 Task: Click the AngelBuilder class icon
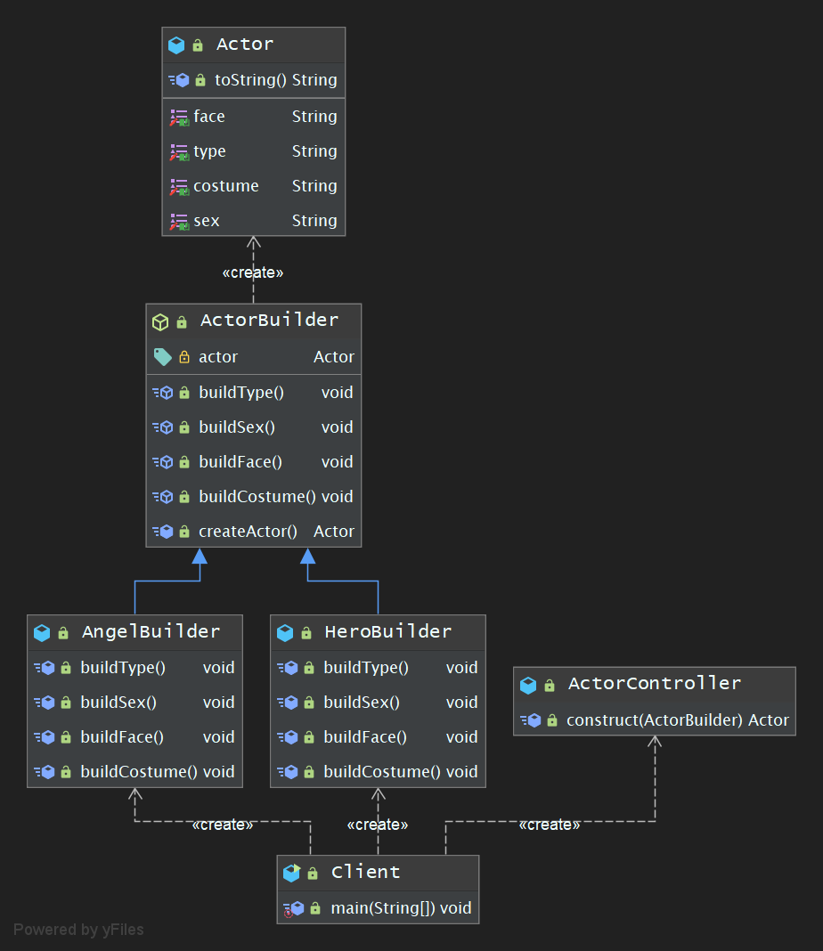click(x=42, y=632)
